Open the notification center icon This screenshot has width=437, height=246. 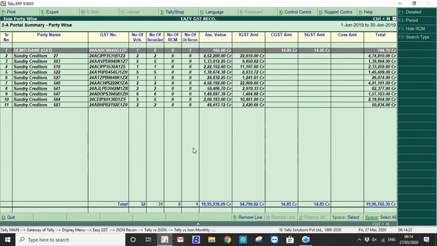426,240
